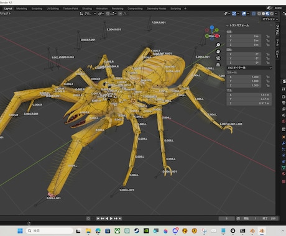The image size is (286, 236).
Task: Click blue Z axis on navigation gizmo
Action: click(212, 27)
